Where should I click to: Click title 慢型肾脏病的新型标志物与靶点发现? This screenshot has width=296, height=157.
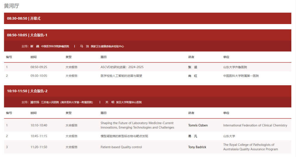tap(124, 136)
